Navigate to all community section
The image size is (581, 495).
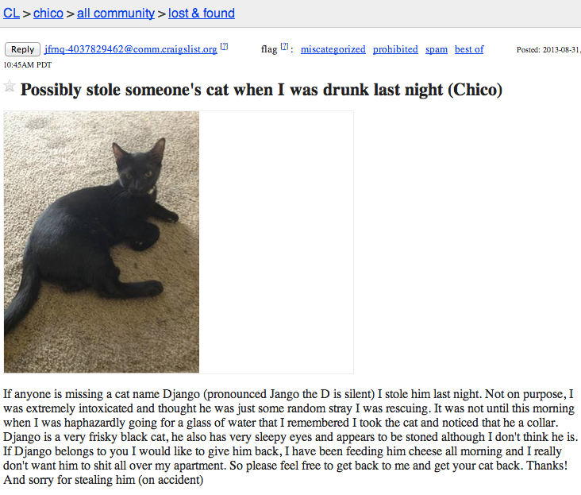116,14
